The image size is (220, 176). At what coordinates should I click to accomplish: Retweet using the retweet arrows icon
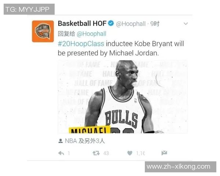96,153
